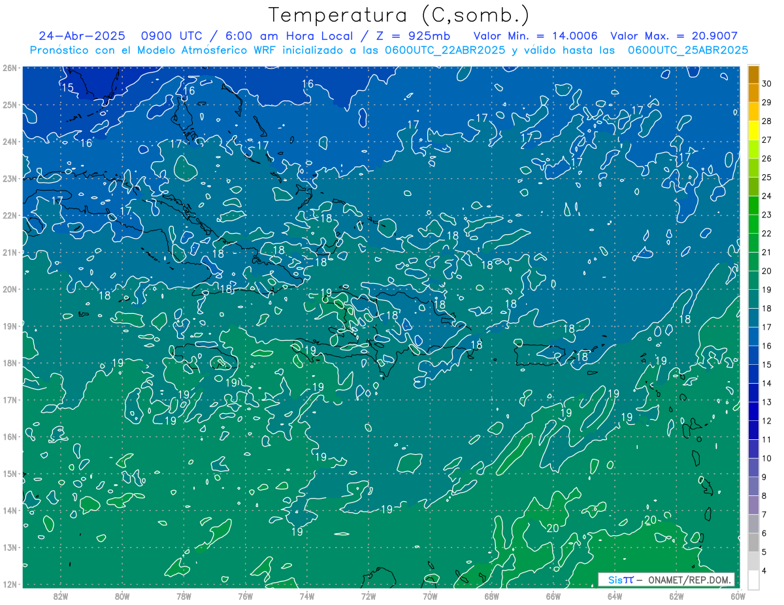Click colorbar value label "4"
The height and width of the screenshot is (605, 784).
click(764, 571)
